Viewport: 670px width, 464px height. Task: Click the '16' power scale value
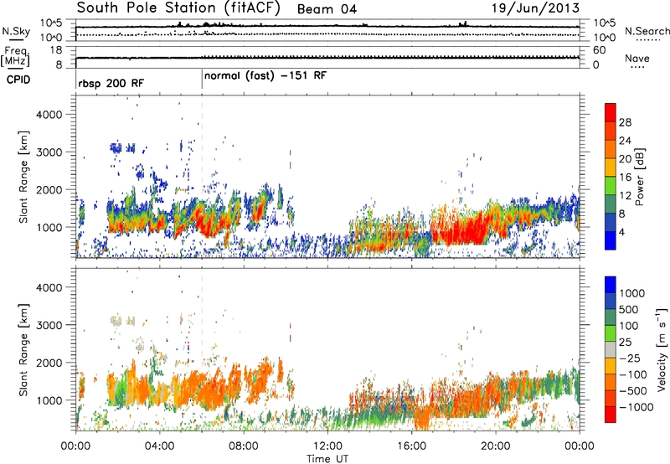click(x=625, y=178)
